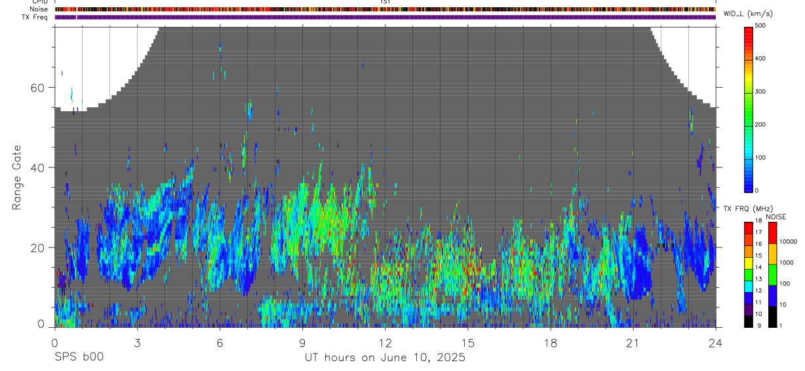Pick the purple 10–11 MHz swatch in the TX FRQ legend
The height and width of the screenshot is (371, 805).
tap(748, 309)
